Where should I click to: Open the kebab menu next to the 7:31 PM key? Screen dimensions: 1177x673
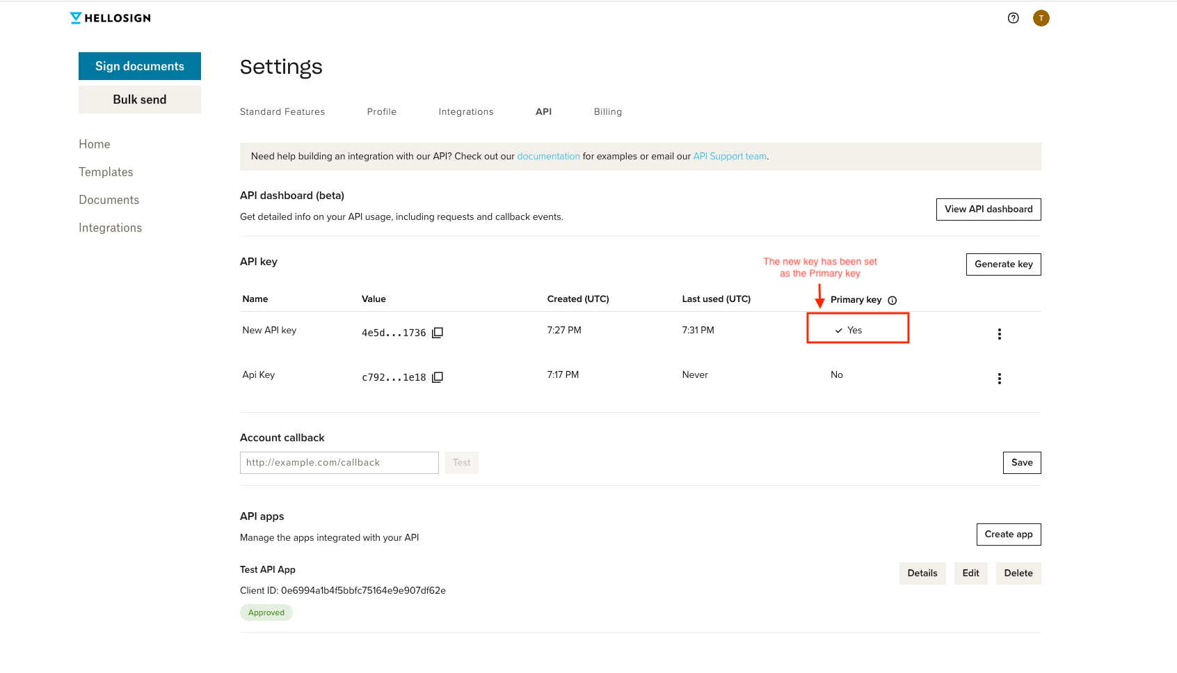pyautogui.click(x=1000, y=334)
